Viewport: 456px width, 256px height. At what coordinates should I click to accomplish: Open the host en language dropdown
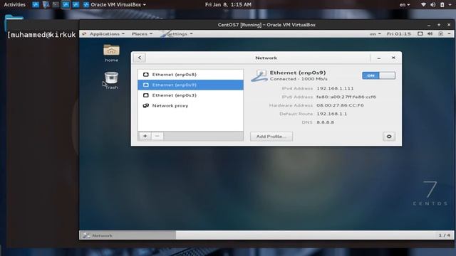point(405,5)
